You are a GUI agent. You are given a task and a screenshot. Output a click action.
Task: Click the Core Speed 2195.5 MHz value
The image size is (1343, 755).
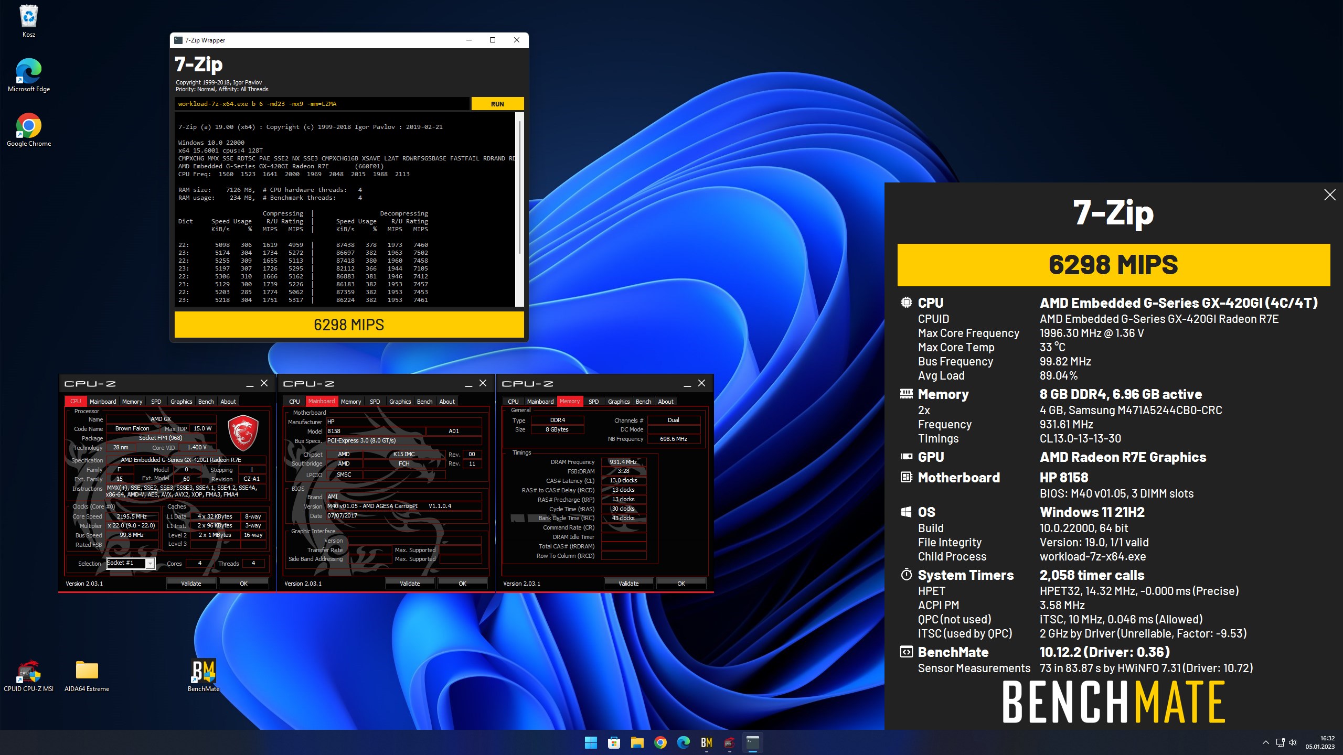pos(132,516)
